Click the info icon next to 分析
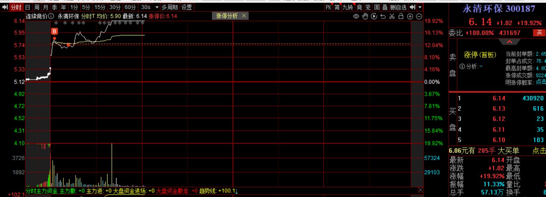The image size is (546, 197). click(x=462, y=66)
